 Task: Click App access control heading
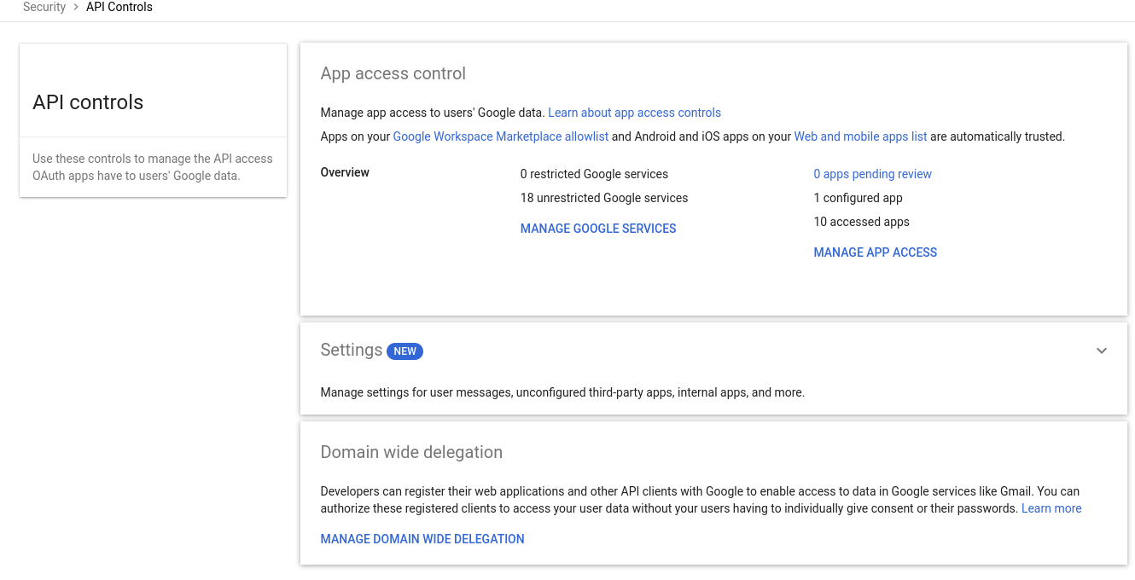point(393,73)
